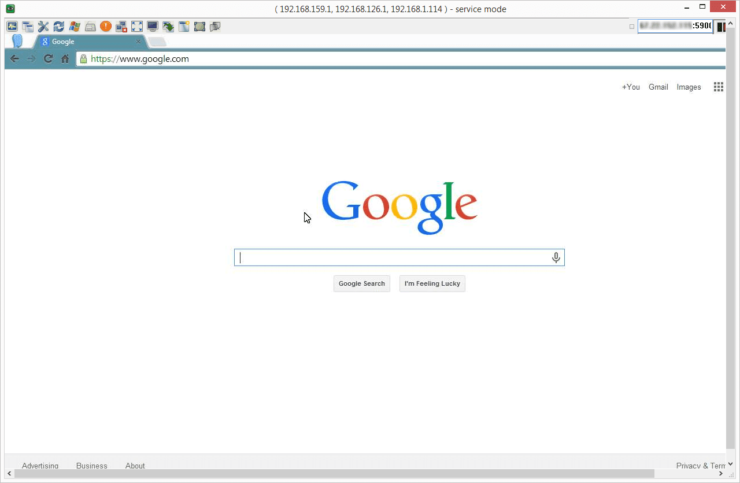Toggle full screen mode with the four-arrows icon
The image size is (740, 483).
[137, 27]
